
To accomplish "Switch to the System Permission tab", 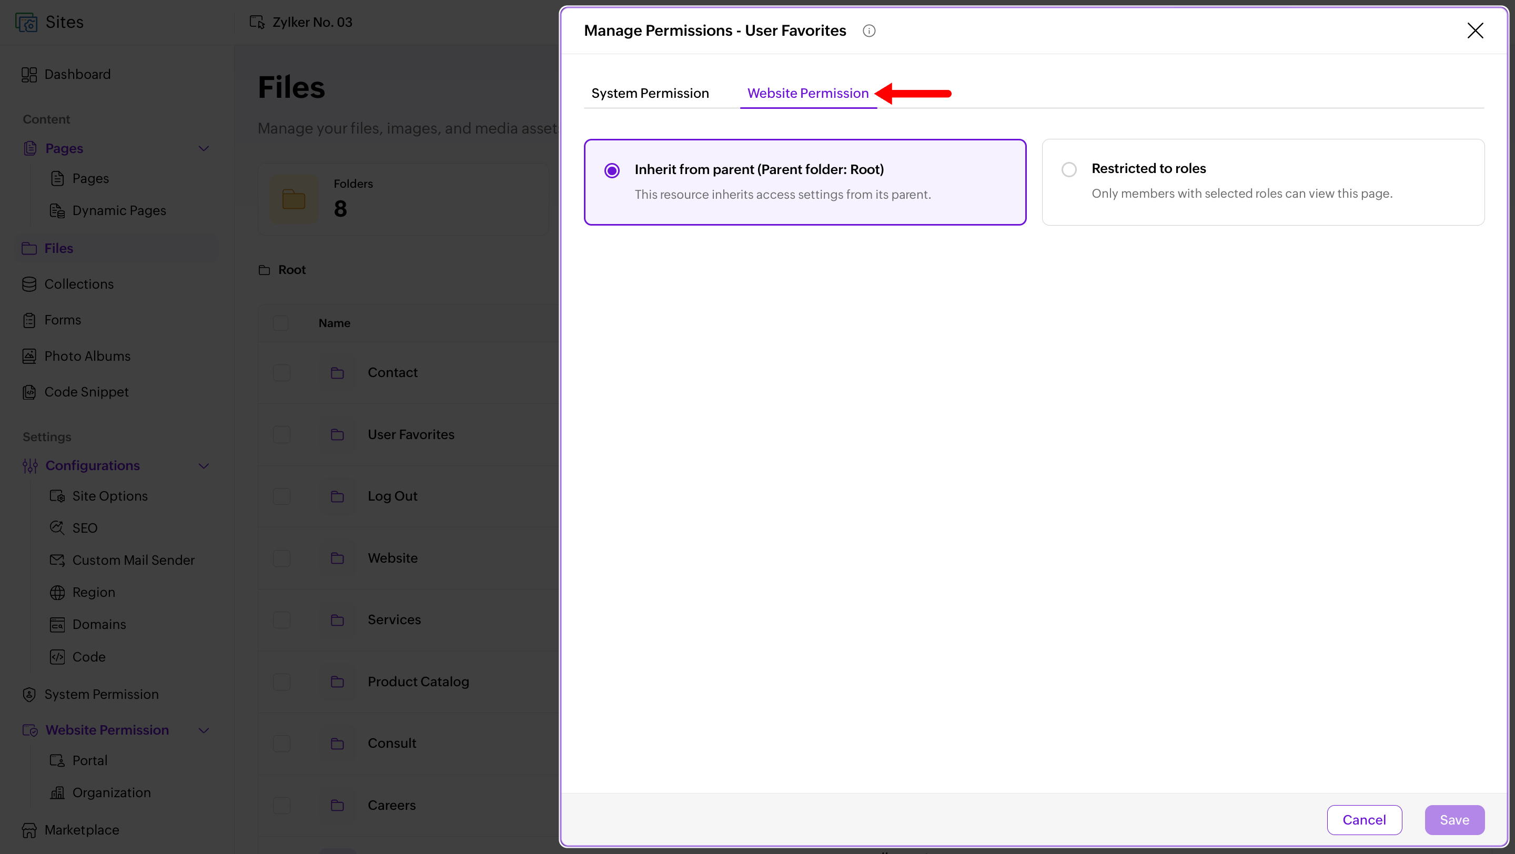I will (650, 93).
